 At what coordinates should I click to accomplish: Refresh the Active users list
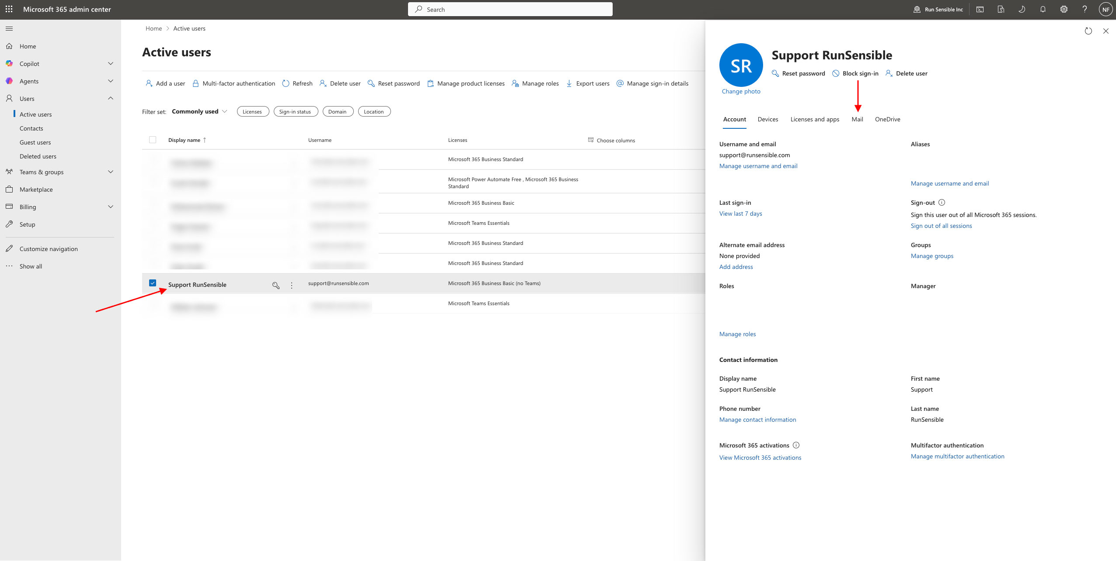point(297,83)
